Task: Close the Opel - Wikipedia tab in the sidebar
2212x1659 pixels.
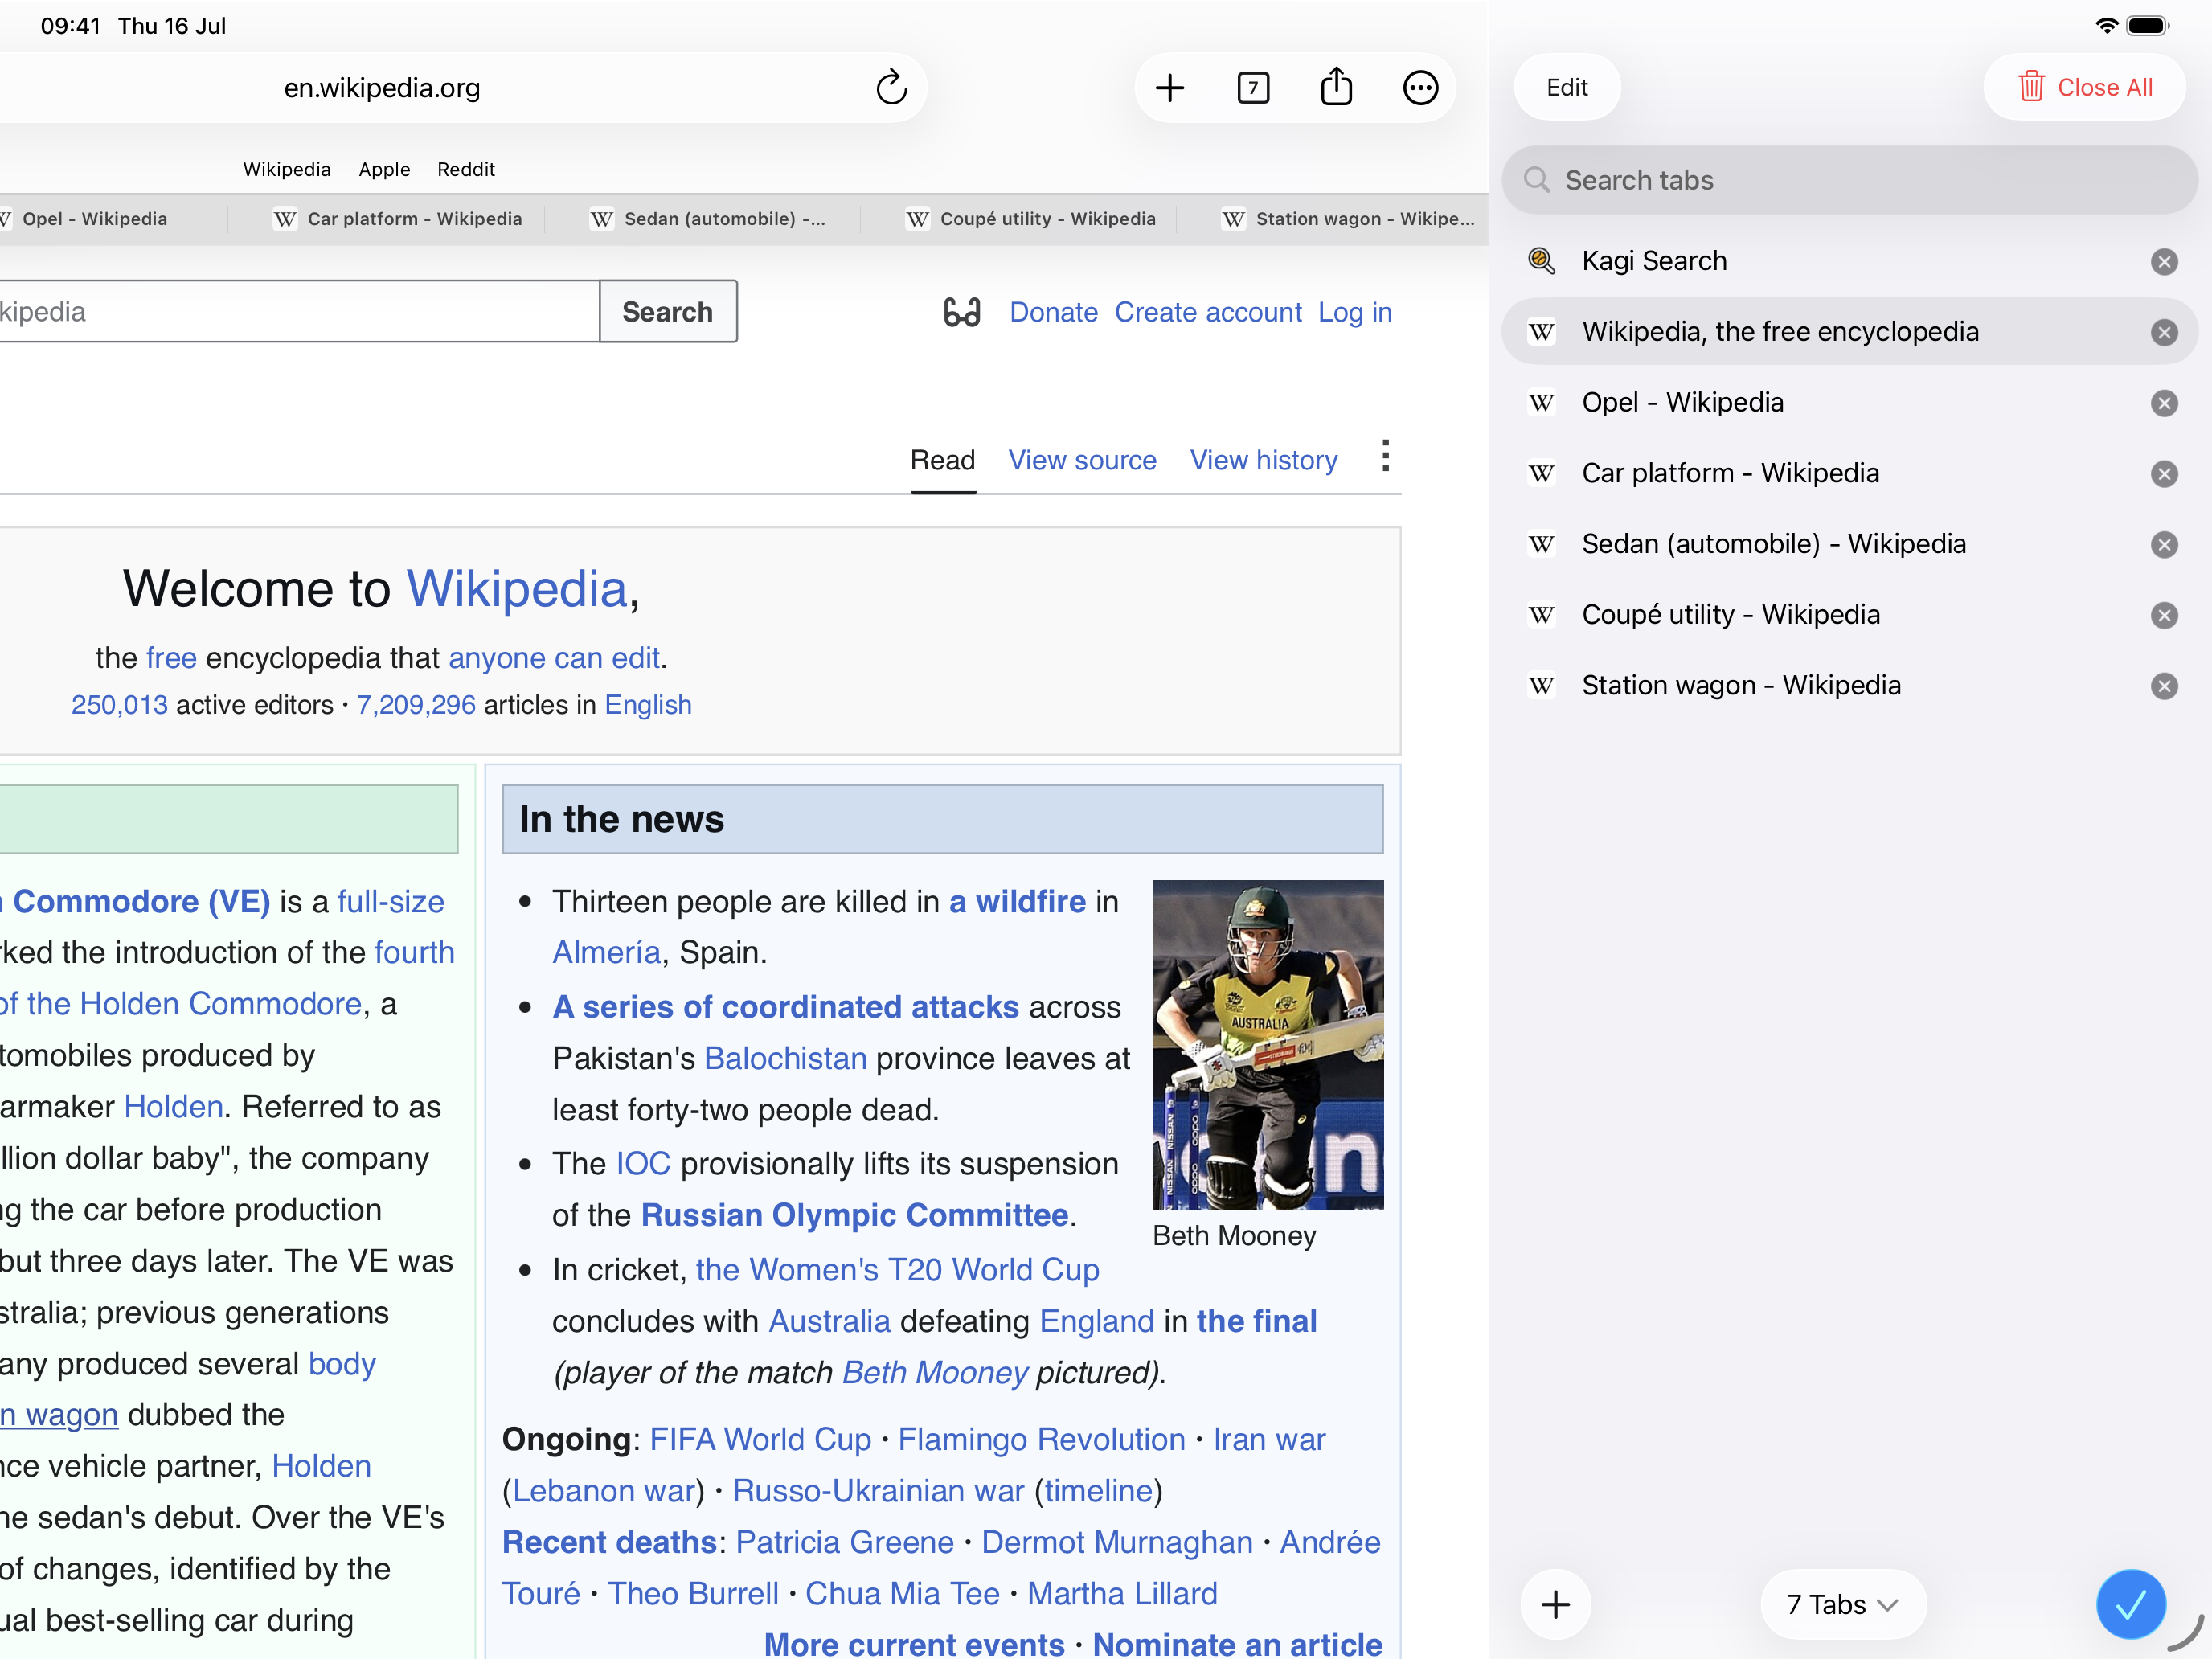Action: click(x=2164, y=403)
